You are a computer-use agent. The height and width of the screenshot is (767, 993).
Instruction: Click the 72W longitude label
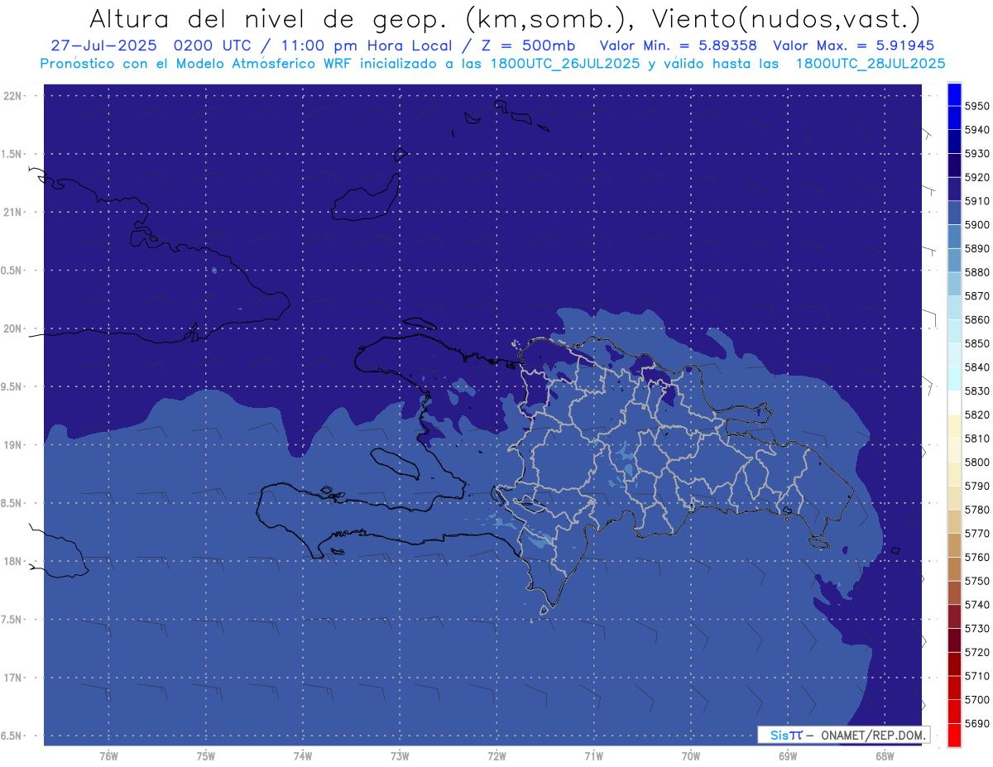click(x=496, y=756)
